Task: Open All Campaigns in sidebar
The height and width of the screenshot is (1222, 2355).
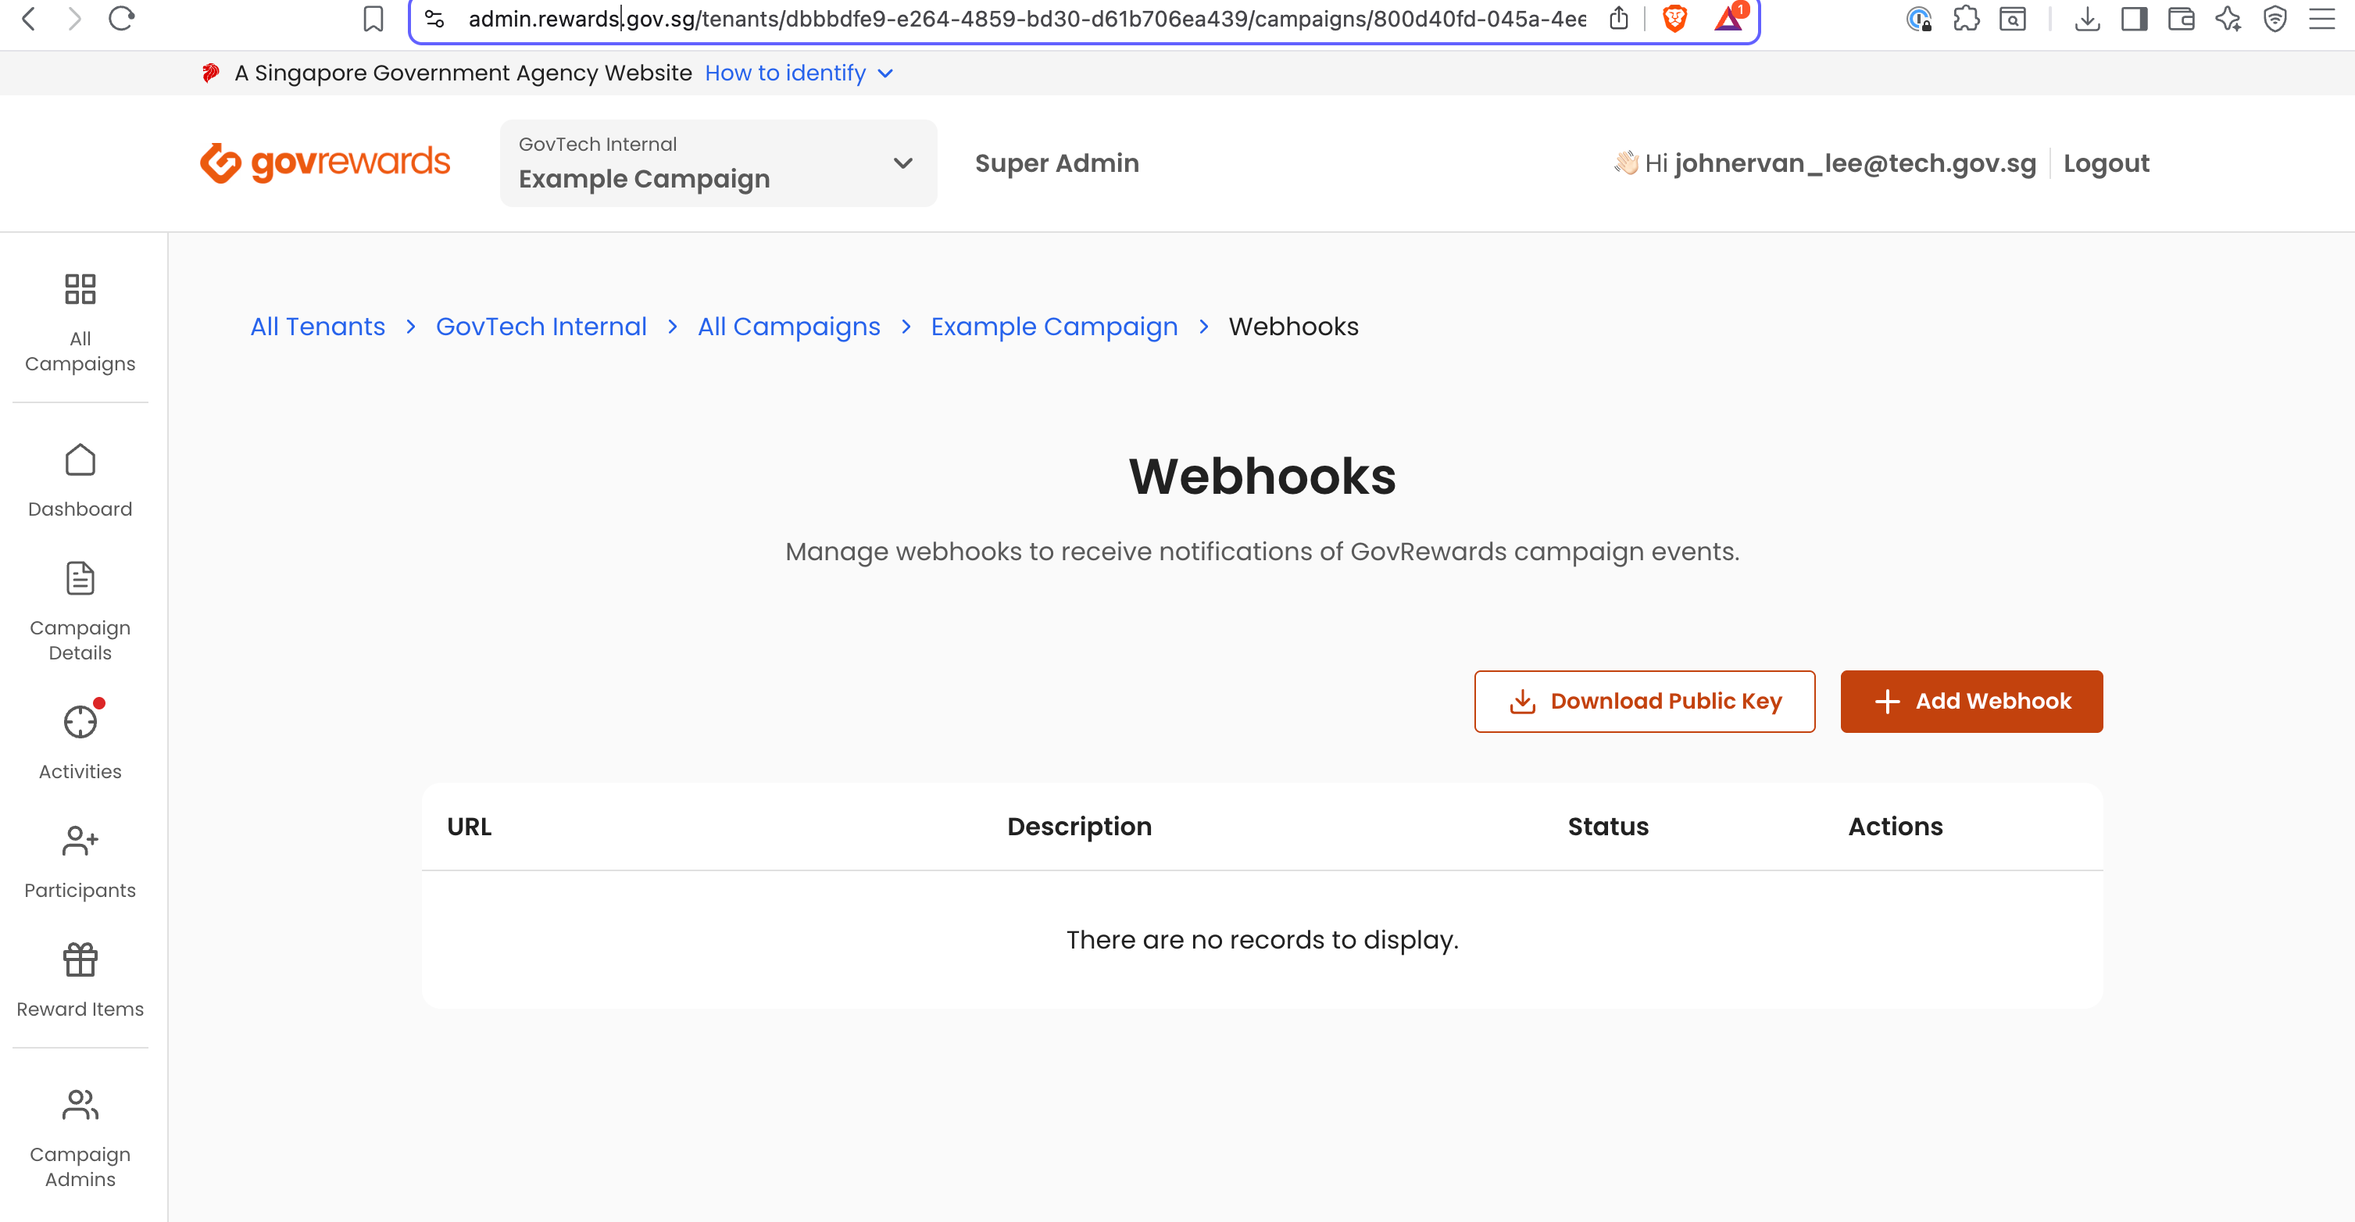Action: 80,323
